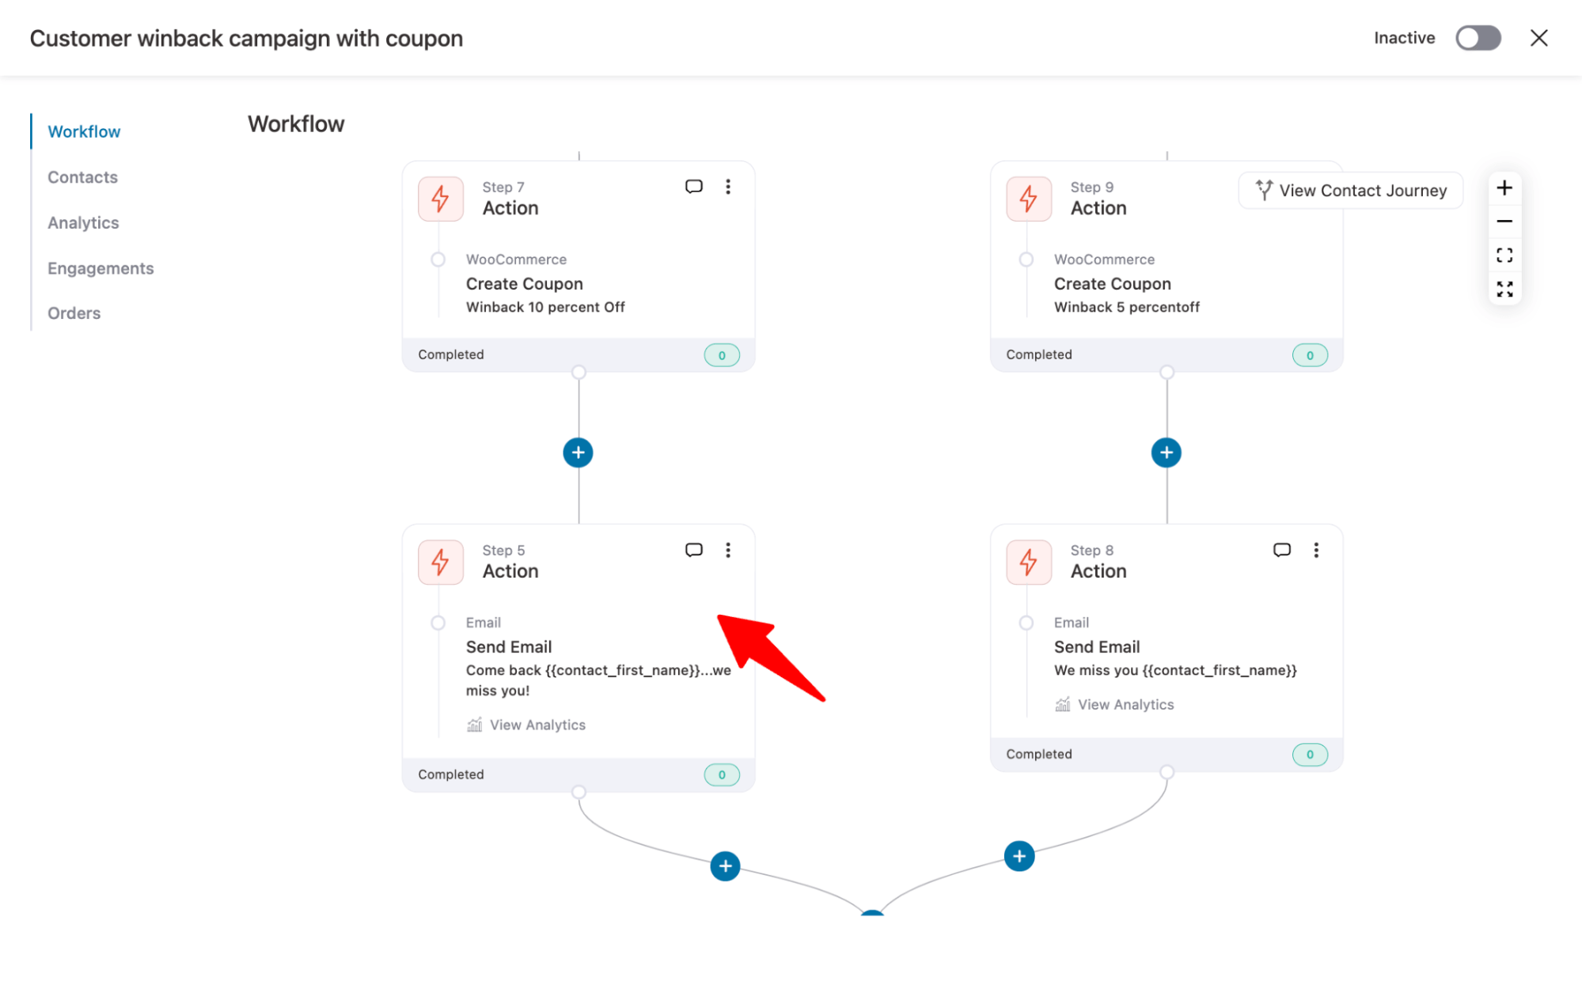Toggle the radio button on Step 7 Action

pos(438,260)
